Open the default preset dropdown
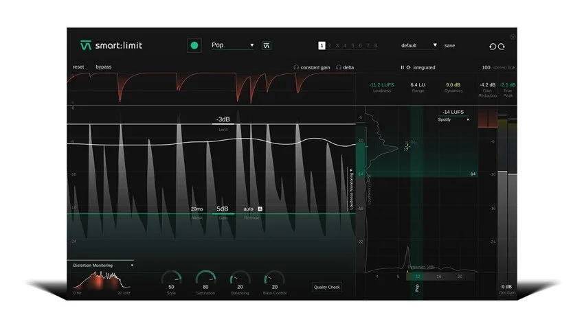 click(x=418, y=45)
